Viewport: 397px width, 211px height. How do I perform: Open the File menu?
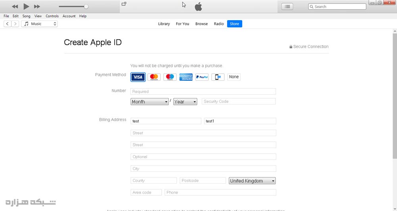6,16
